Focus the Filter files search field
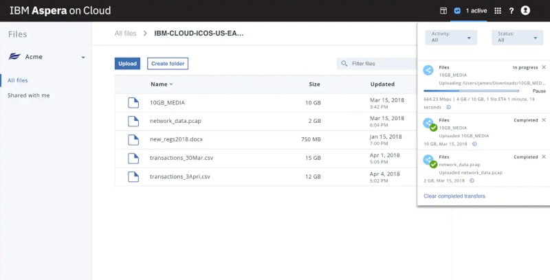 377,64
